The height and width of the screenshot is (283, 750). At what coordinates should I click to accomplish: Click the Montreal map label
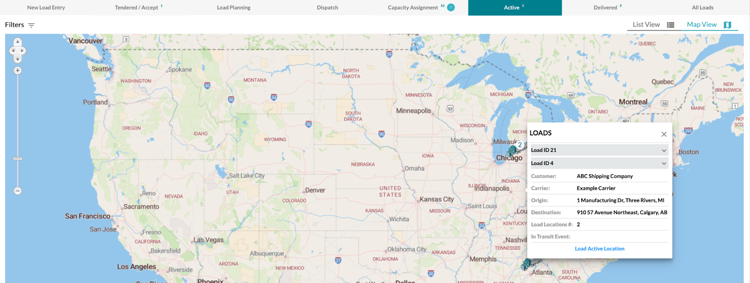click(633, 102)
